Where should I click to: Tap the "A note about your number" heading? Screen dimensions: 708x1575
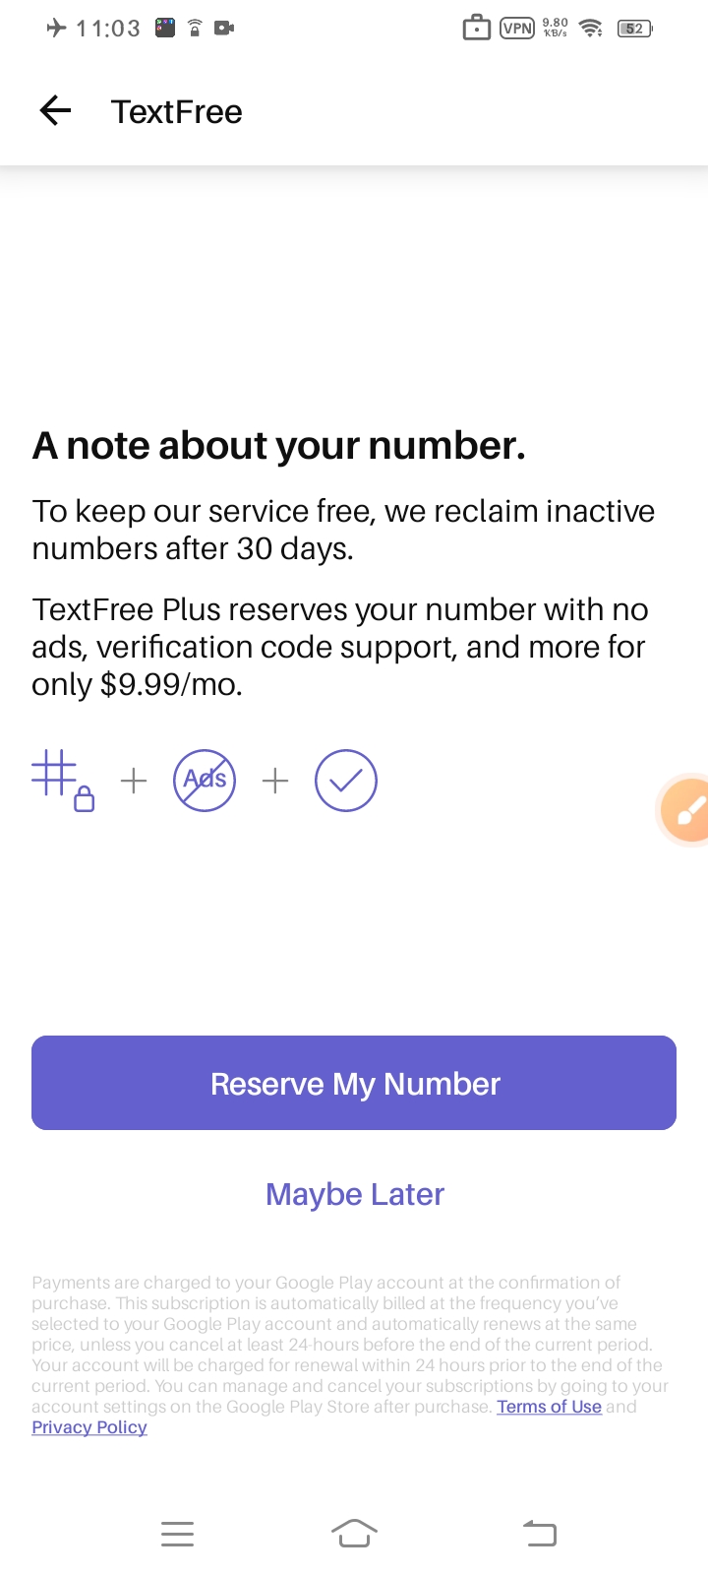[279, 446]
